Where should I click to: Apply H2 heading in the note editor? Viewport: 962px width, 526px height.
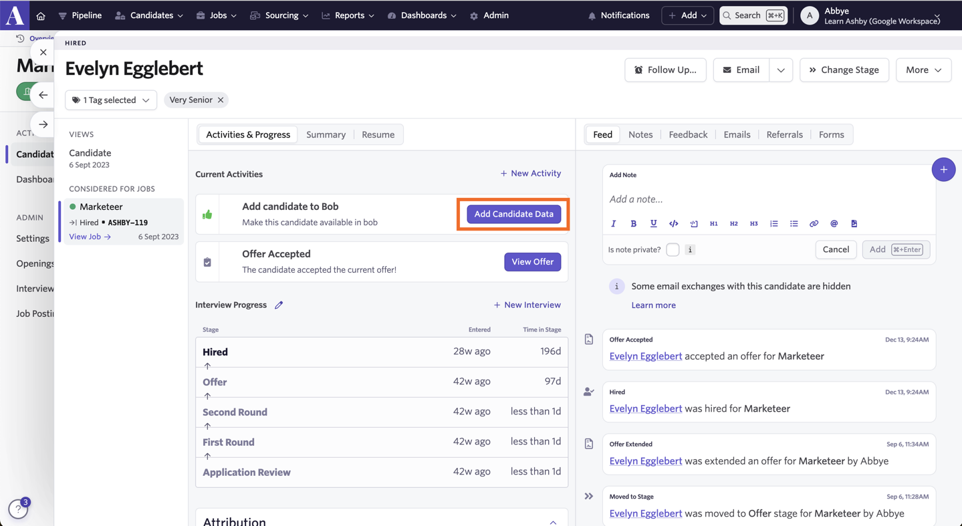[734, 224]
